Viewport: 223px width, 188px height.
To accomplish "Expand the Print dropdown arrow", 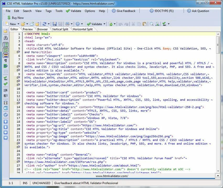I will (72, 24).
